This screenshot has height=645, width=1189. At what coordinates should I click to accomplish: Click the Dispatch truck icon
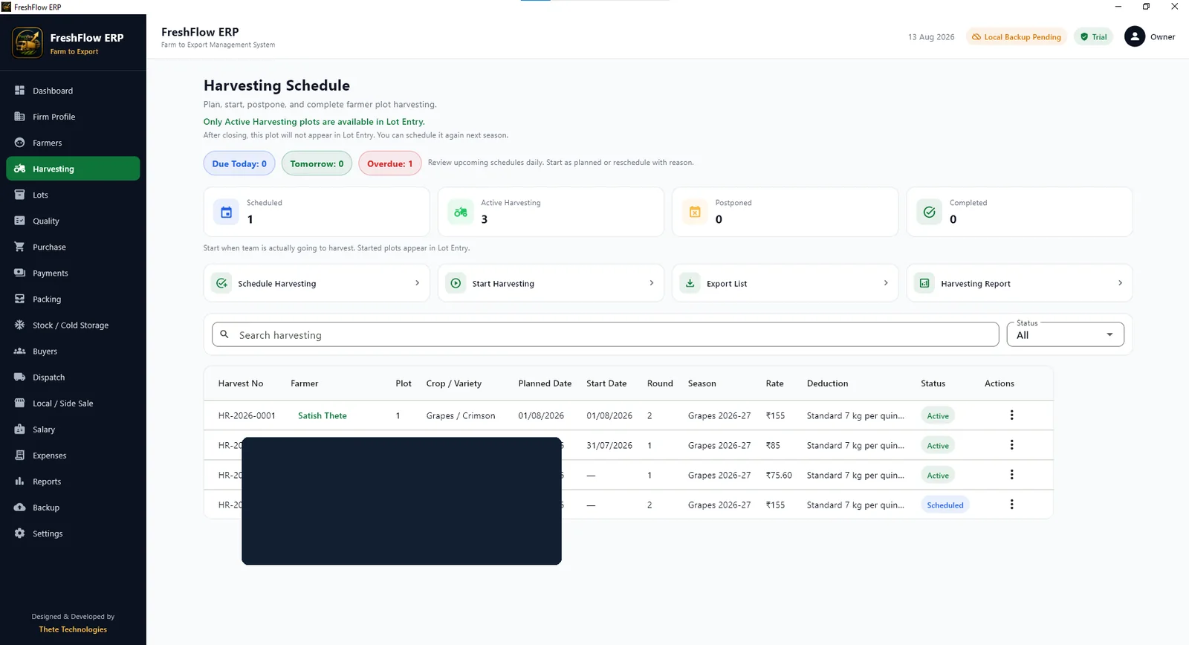pos(19,377)
